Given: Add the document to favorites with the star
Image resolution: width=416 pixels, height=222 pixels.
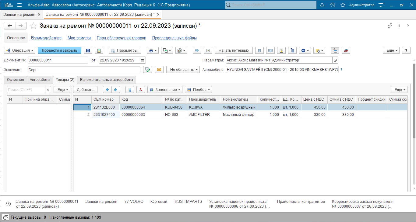Looking at the screenshot, I should pyautogui.click(x=33, y=26).
